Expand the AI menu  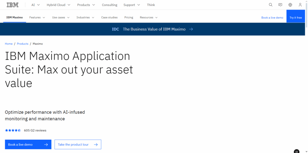click(35, 5)
